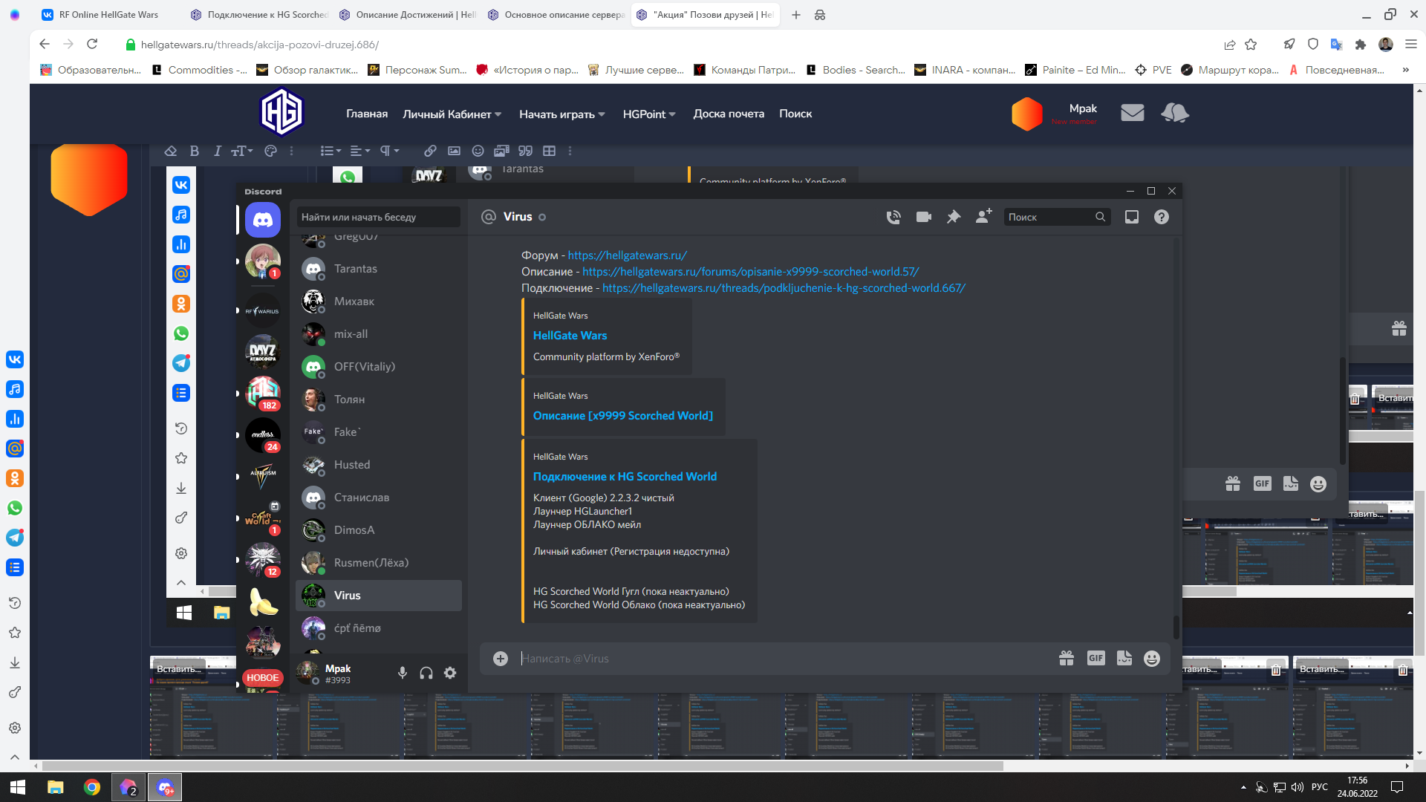Open Chrome from Windows taskbar

click(92, 787)
